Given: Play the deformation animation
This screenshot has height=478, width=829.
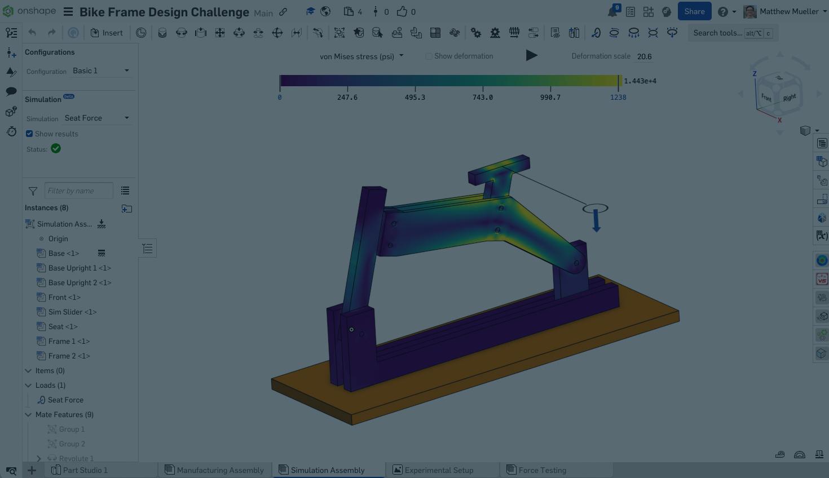Looking at the screenshot, I should tap(531, 55).
